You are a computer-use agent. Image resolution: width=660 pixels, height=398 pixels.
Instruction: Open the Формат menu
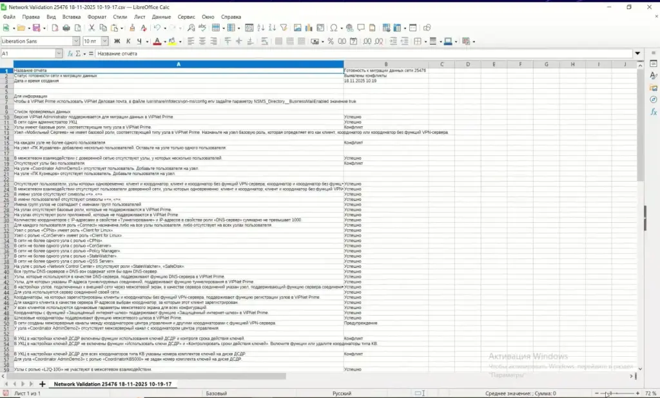pos(97,17)
